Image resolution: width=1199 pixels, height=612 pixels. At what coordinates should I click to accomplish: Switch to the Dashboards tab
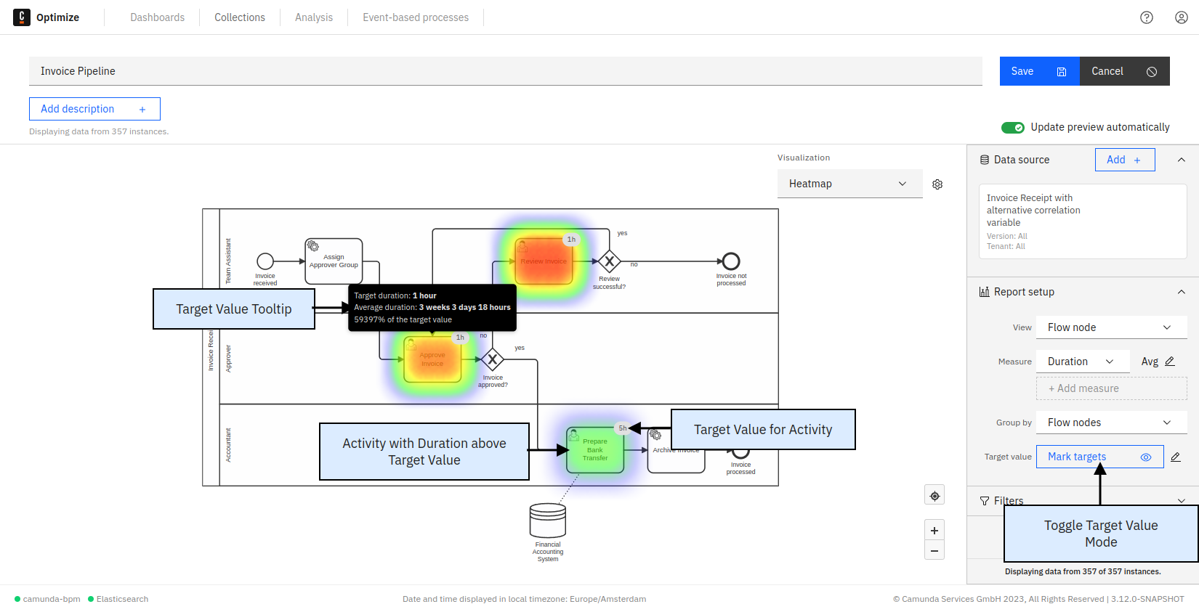[x=157, y=17]
